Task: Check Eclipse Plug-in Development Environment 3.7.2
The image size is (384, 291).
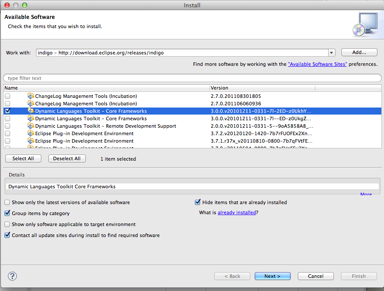Action: coord(7,133)
